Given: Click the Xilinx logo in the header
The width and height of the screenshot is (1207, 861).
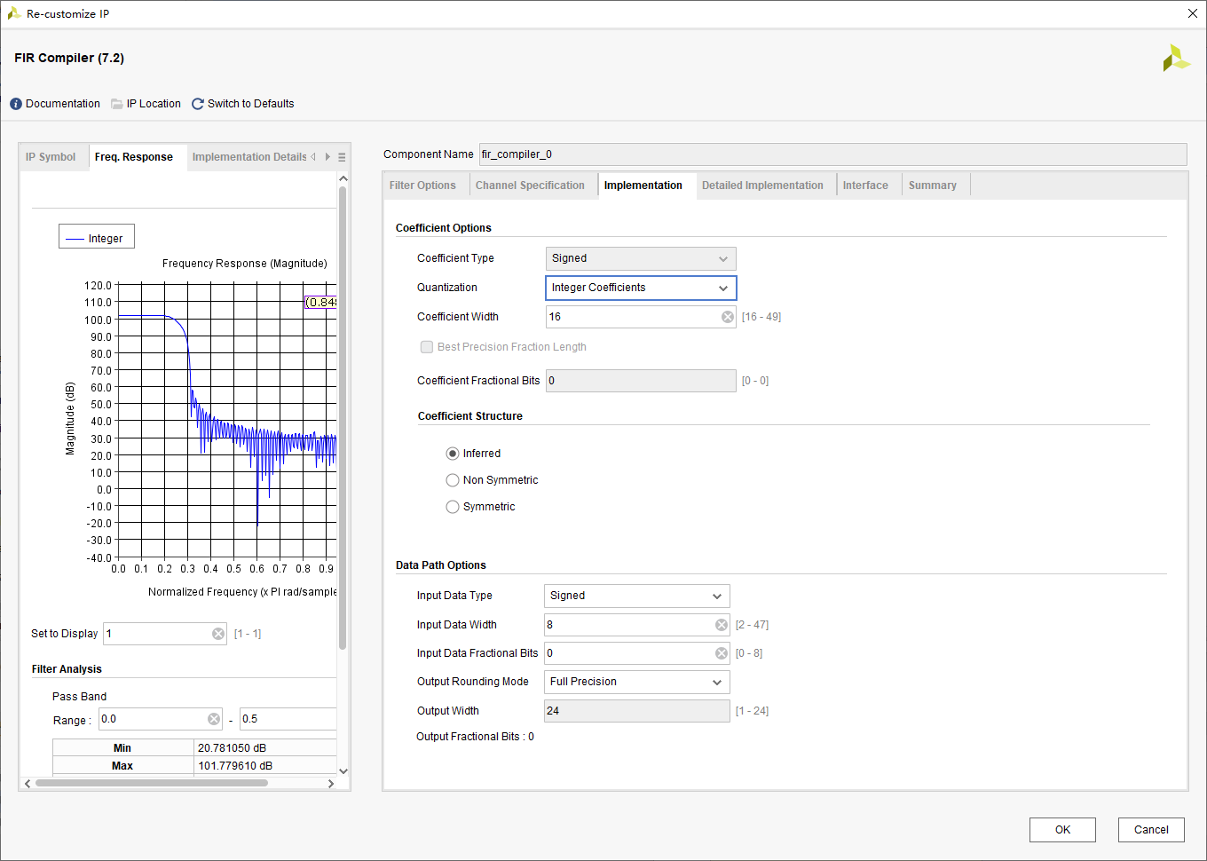Looking at the screenshot, I should click(1176, 58).
